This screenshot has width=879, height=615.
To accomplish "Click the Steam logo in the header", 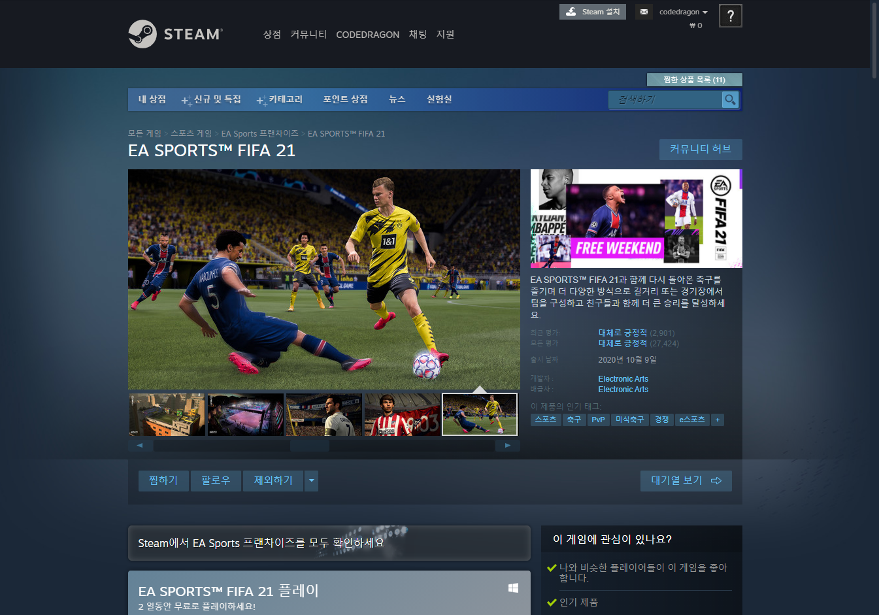I will pos(175,34).
